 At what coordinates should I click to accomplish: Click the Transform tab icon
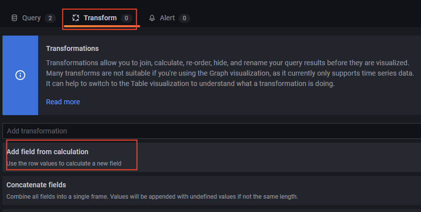[76, 18]
